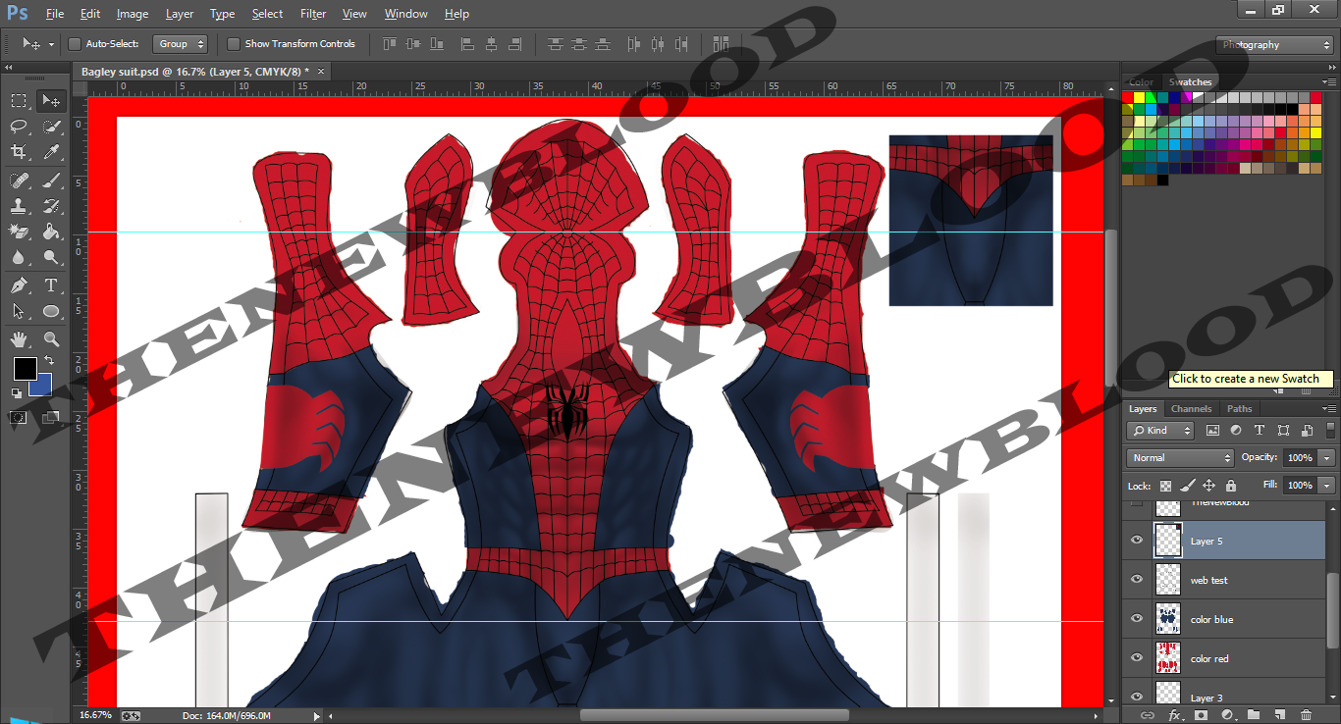Select the Rectangular Marquee tool
Screen dimensions: 1341x724
[x=19, y=100]
